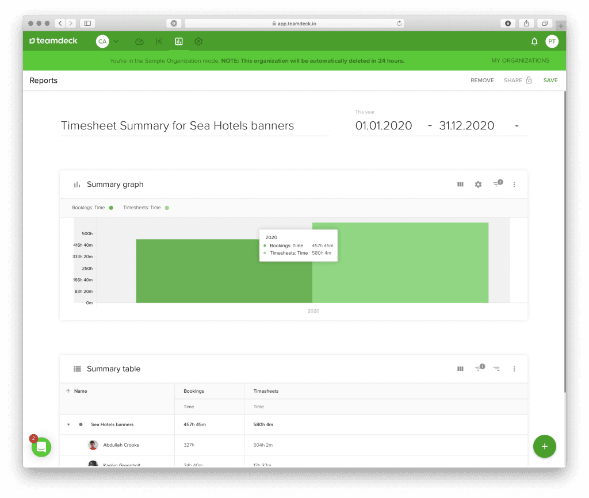Click the MY ORGANIZATIONS link
This screenshot has height=498, width=589.
pyautogui.click(x=520, y=60)
